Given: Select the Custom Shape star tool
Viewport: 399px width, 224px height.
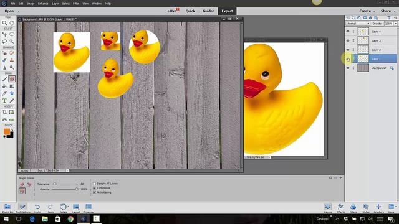Looking at the screenshot, I should click(12, 93).
